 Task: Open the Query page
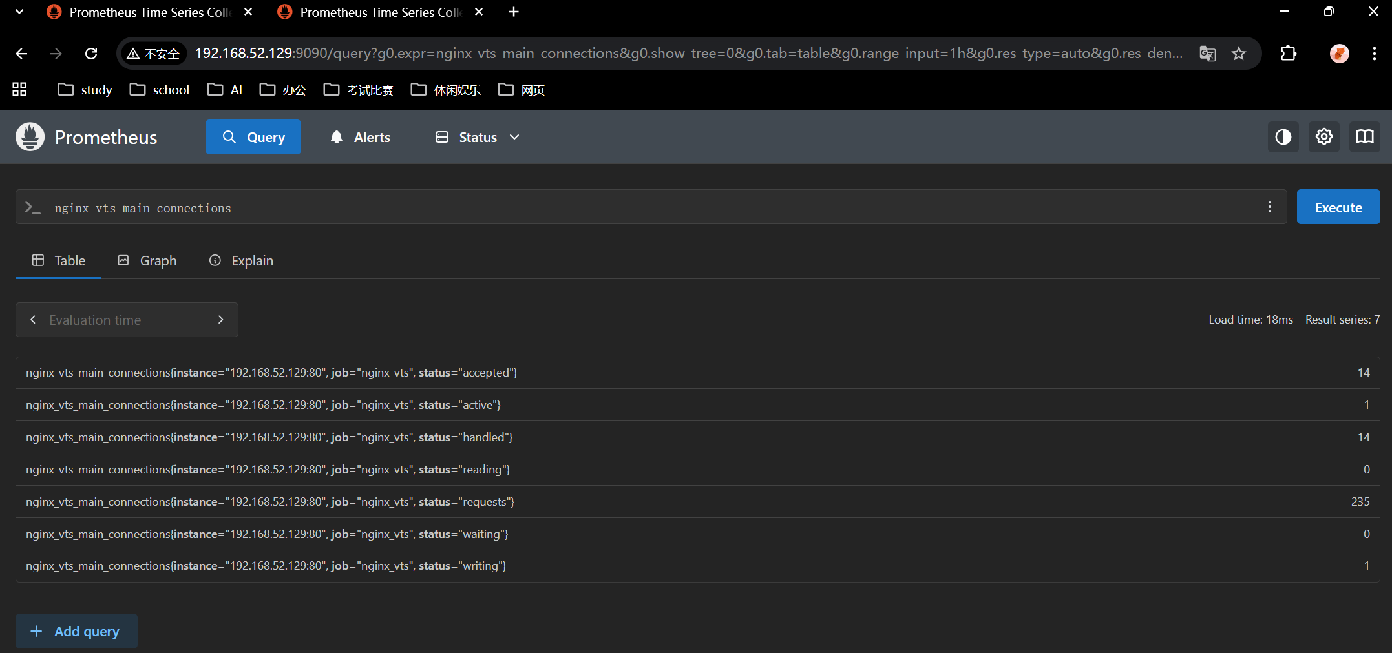(253, 137)
